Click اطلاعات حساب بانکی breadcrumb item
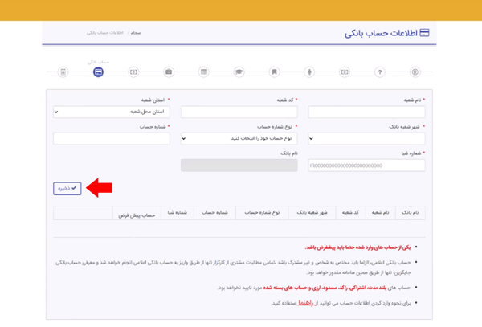This screenshot has height=327, width=482. click(104, 33)
